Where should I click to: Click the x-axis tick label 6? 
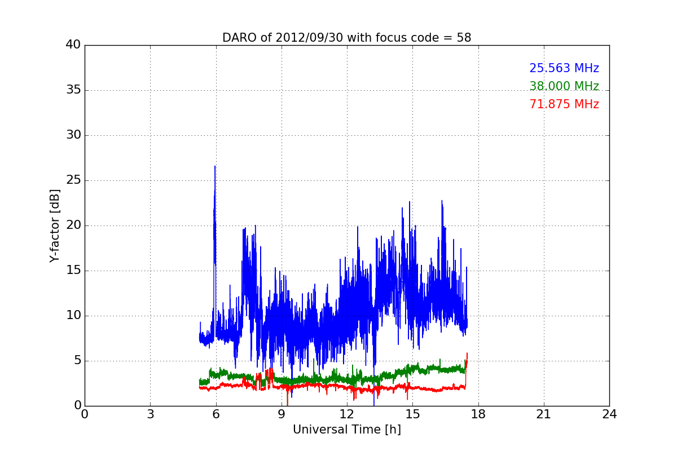[x=216, y=414]
